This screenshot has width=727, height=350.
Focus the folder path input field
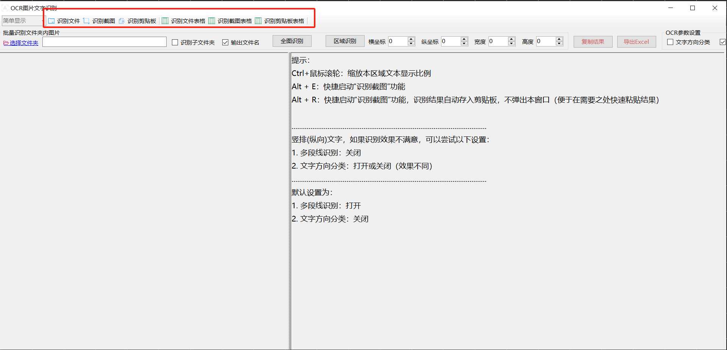click(105, 42)
